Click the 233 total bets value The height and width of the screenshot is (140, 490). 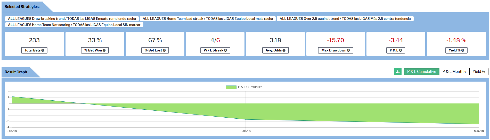point(34,40)
